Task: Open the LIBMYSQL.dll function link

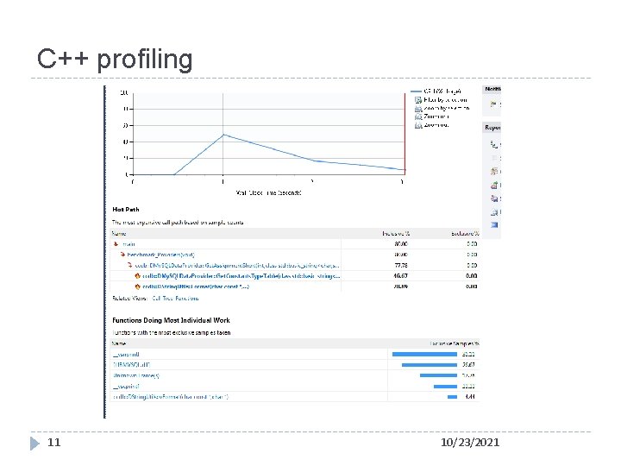Action: tap(131, 364)
